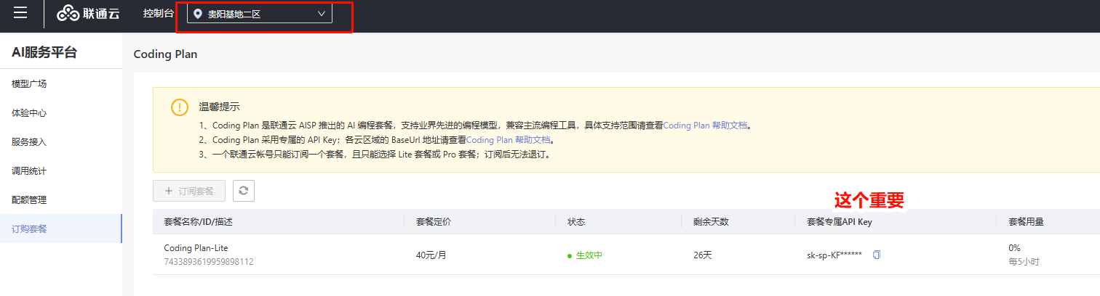This screenshot has width=1100, height=296.
Task: Click the location pin icon in region selector
Action: [198, 14]
